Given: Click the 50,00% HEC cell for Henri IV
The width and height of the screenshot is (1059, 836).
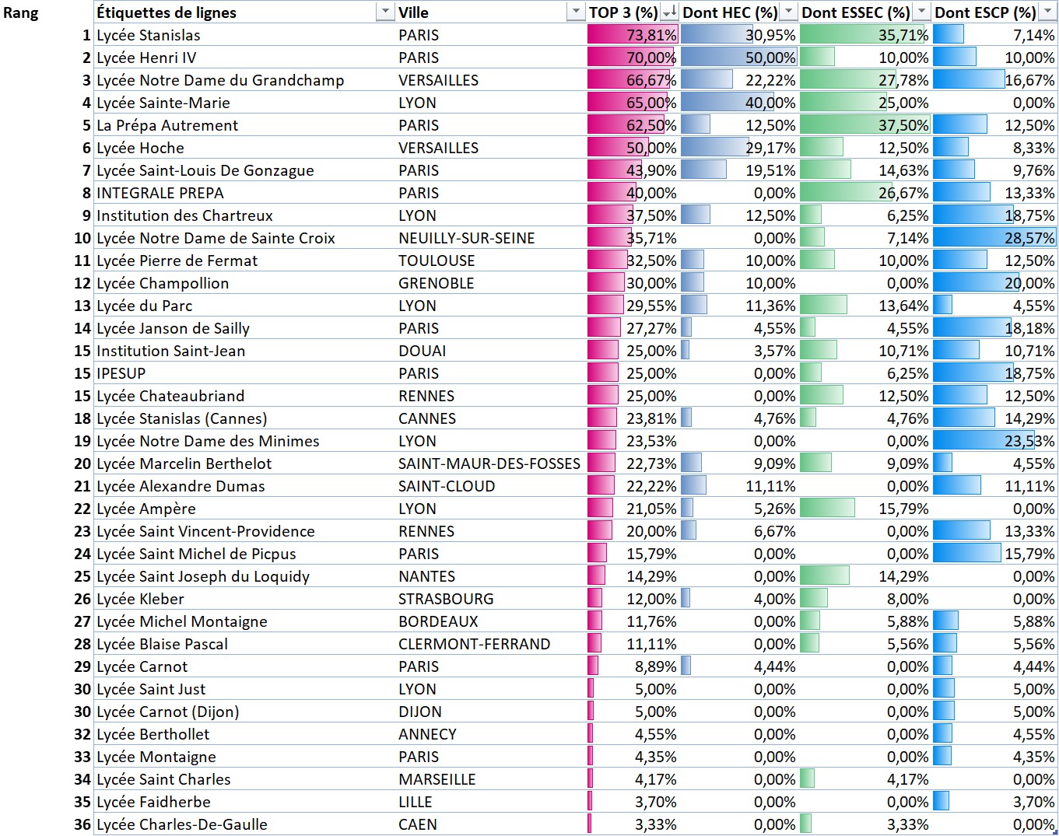Looking at the screenshot, I should coord(739,58).
